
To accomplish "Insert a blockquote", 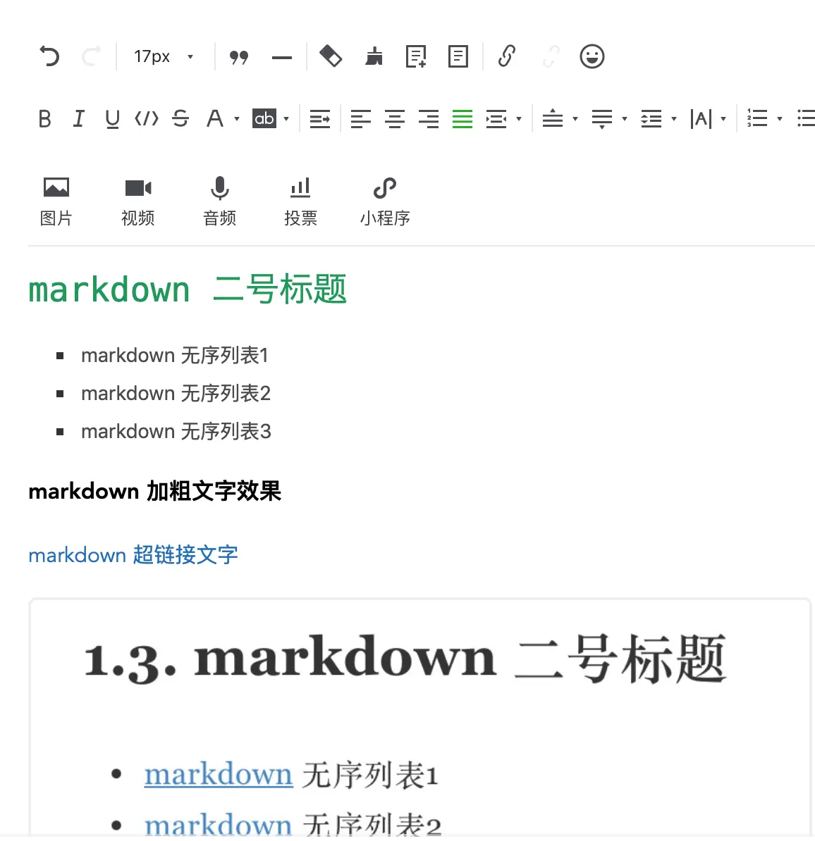I will [239, 56].
